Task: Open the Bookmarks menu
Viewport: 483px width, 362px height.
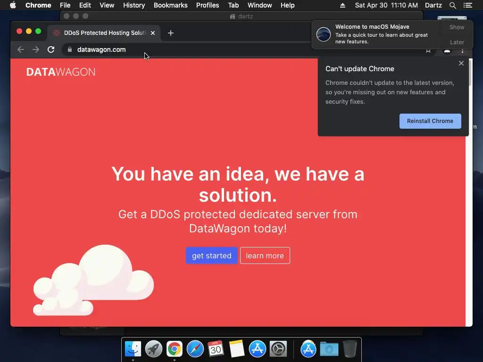Action: tap(171, 5)
